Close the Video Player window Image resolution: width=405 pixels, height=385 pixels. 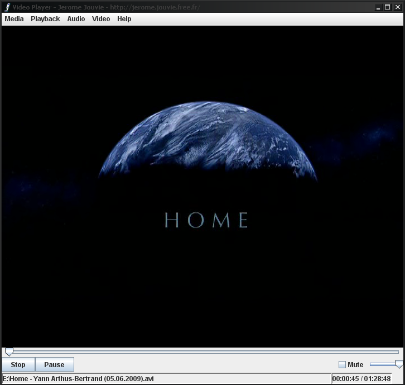click(x=398, y=7)
